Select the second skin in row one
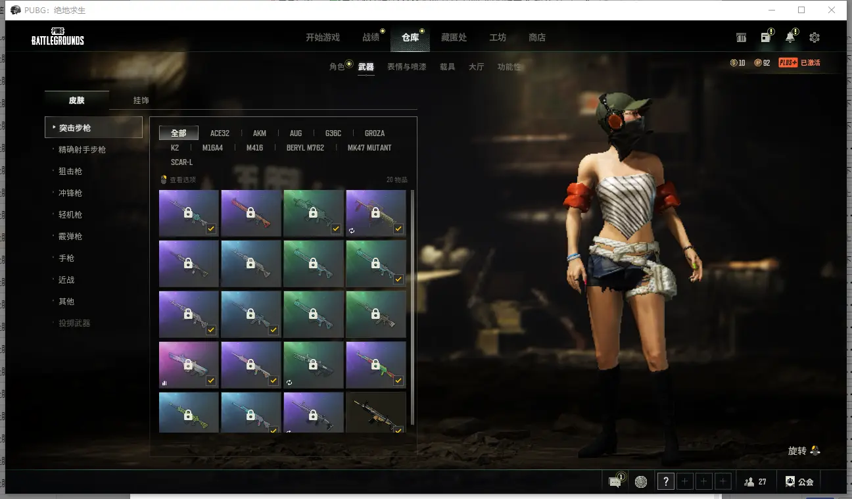 coord(251,213)
